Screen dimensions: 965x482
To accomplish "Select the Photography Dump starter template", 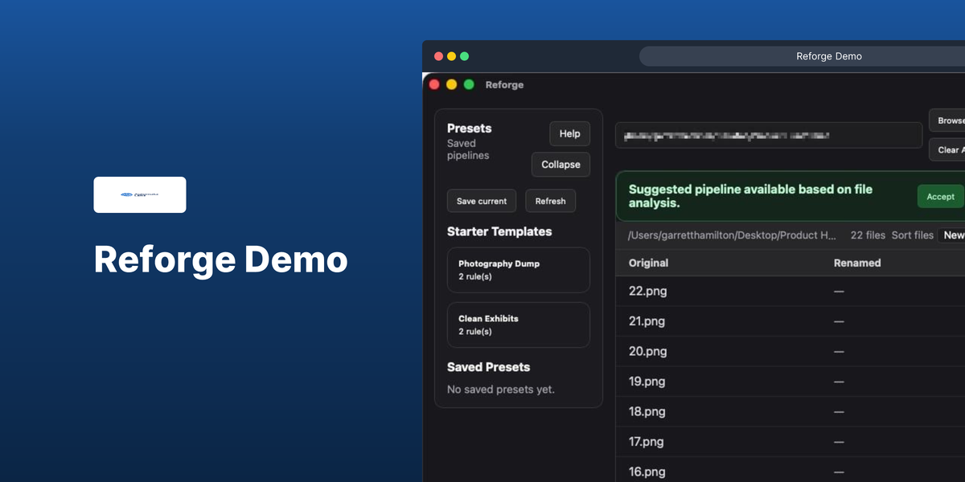I will (x=519, y=270).
